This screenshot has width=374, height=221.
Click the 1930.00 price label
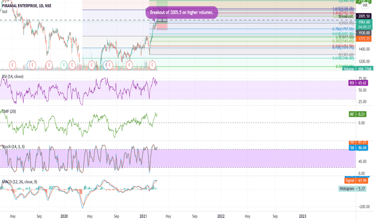point(364,33)
